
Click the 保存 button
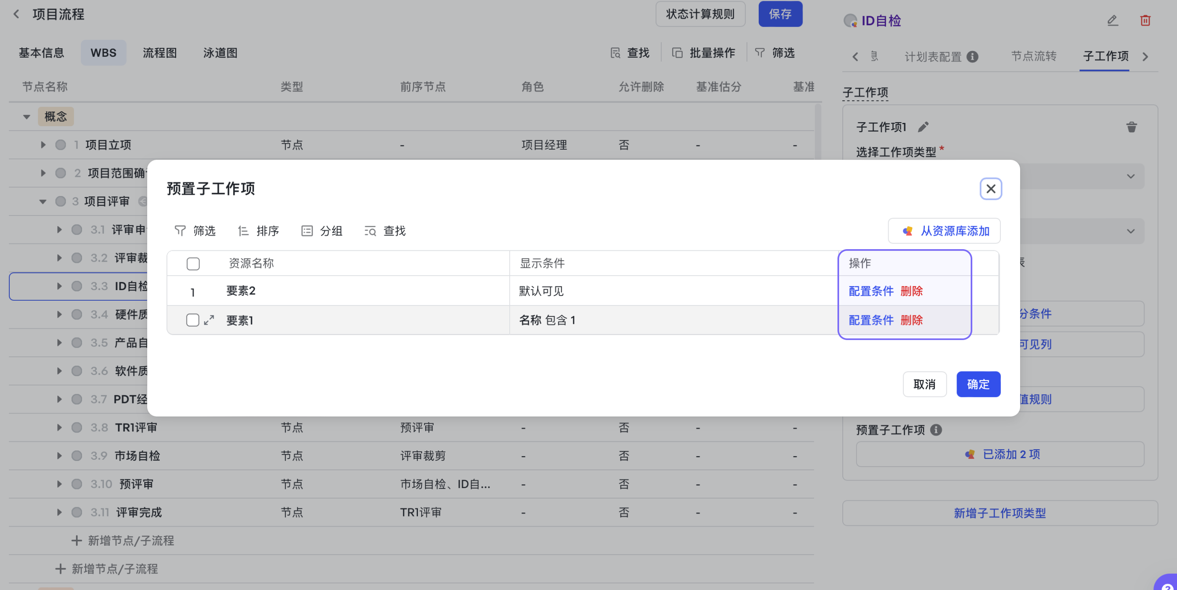(781, 14)
